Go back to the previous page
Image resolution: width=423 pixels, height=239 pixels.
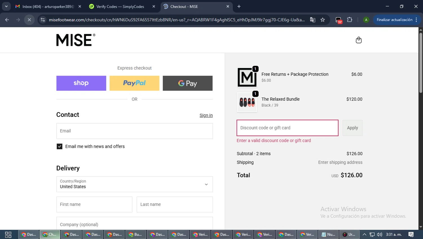point(7,20)
